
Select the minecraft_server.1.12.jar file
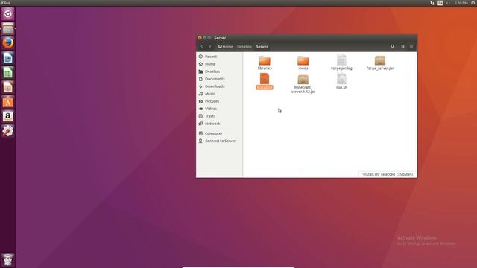point(303,84)
